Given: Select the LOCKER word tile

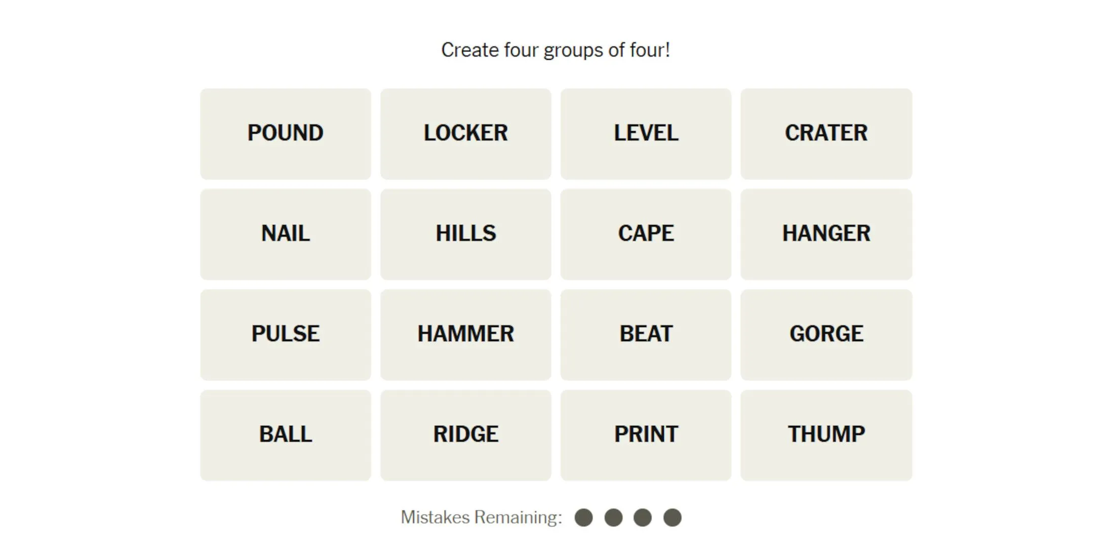Looking at the screenshot, I should click(465, 134).
